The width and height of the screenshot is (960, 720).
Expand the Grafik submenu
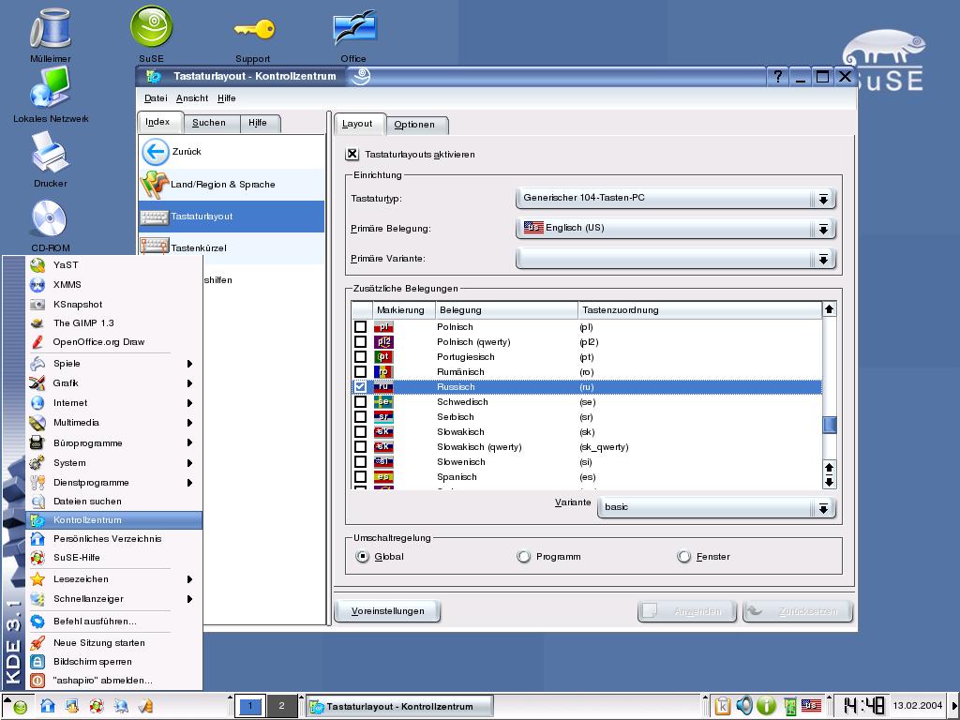pos(113,383)
